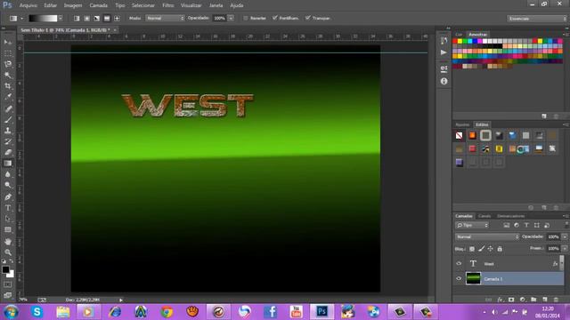Hide the West text layer
Viewport: 570px width, 320px height.
pos(459,264)
